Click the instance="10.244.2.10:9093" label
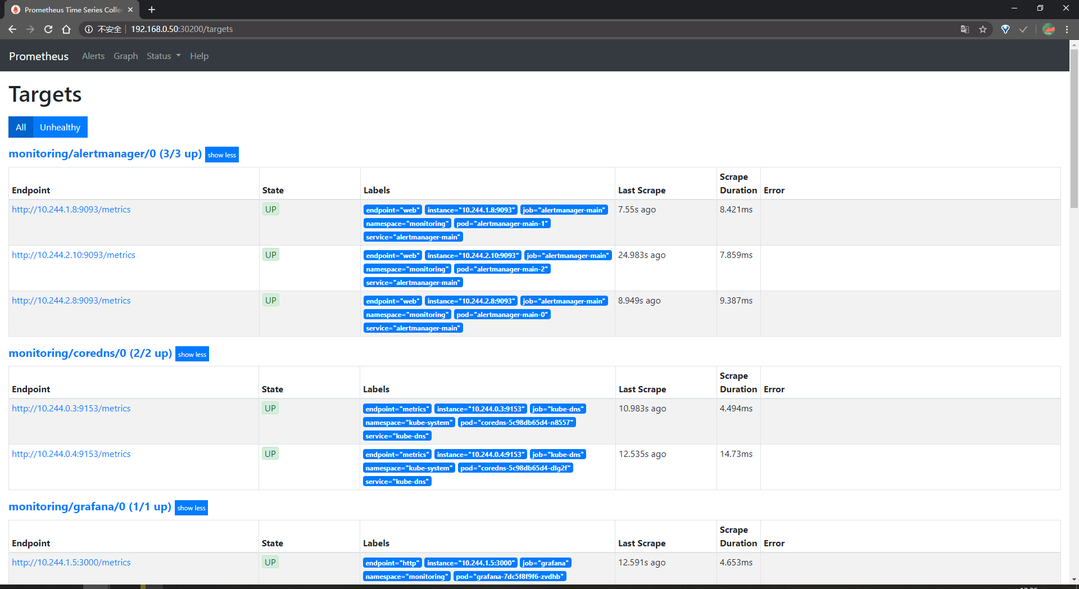 473,256
